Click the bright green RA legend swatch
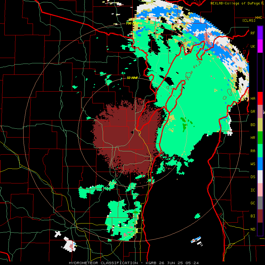This screenshot has width=265, height=265. pyautogui.click(x=260, y=151)
